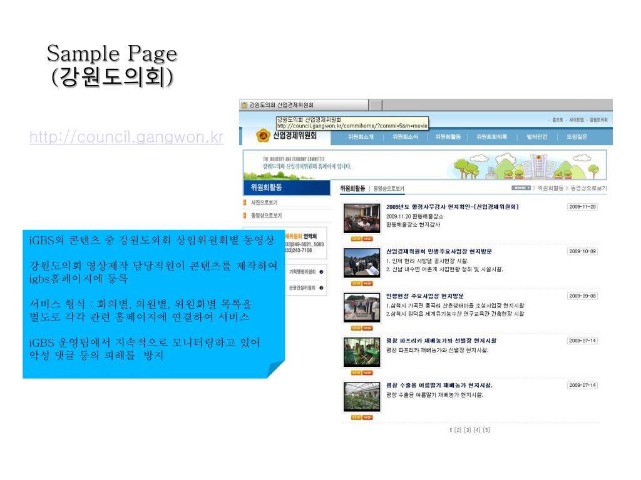
Task: Select the Sample Page (강원도의회) slide title
Action: tap(112, 64)
